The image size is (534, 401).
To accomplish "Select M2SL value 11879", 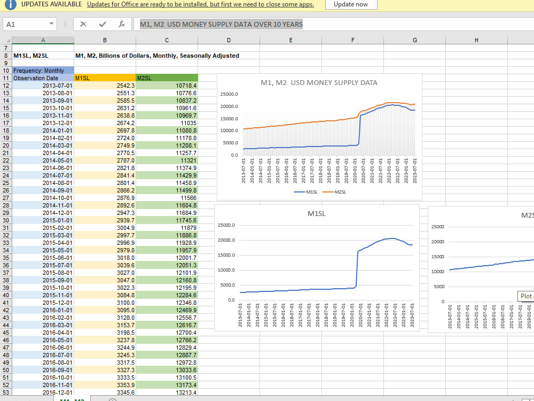I will coord(167,228).
